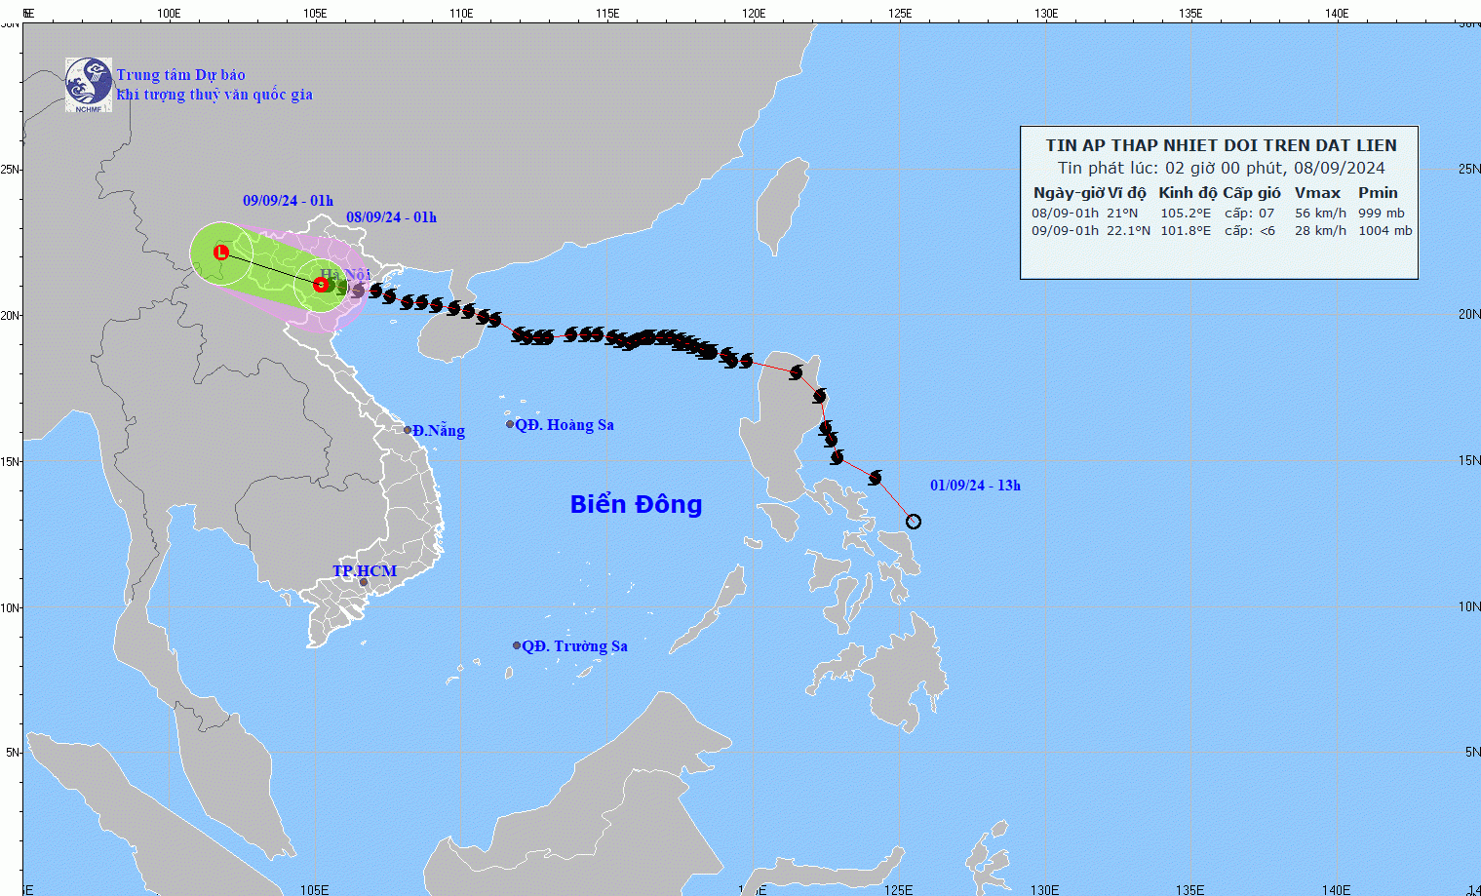Click 'khí tượng thuỷ văn quốc gia' text
Viewport: 1481px width, 896px height.
point(214,95)
